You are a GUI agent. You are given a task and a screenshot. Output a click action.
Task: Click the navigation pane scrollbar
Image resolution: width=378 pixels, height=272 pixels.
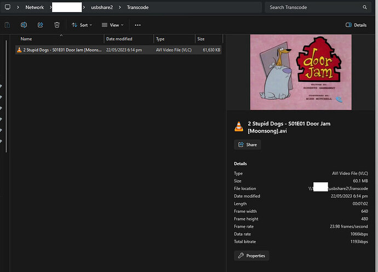[6, 96]
